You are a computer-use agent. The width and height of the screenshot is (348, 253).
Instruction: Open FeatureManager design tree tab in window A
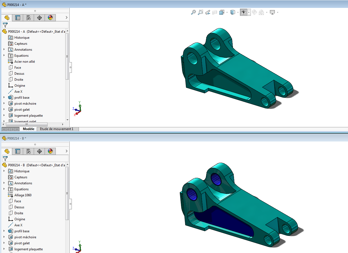pos(7,18)
